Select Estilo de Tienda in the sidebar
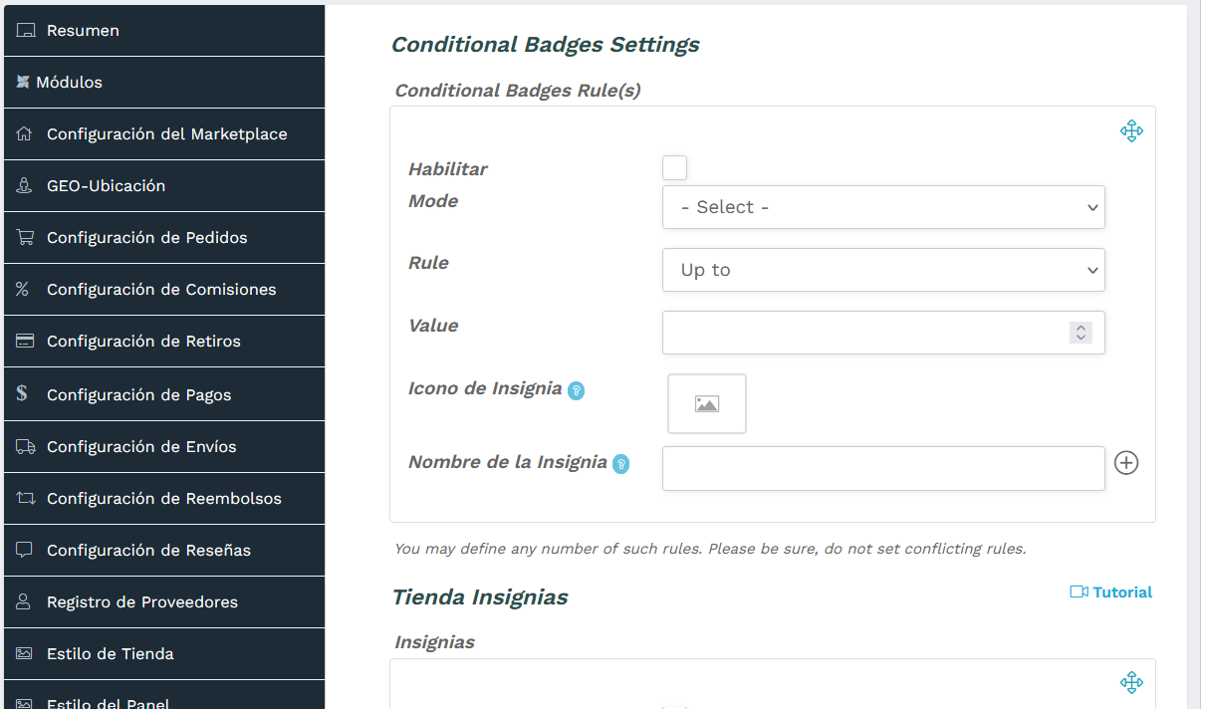Screen dimensions: 1207x709 click(x=110, y=652)
